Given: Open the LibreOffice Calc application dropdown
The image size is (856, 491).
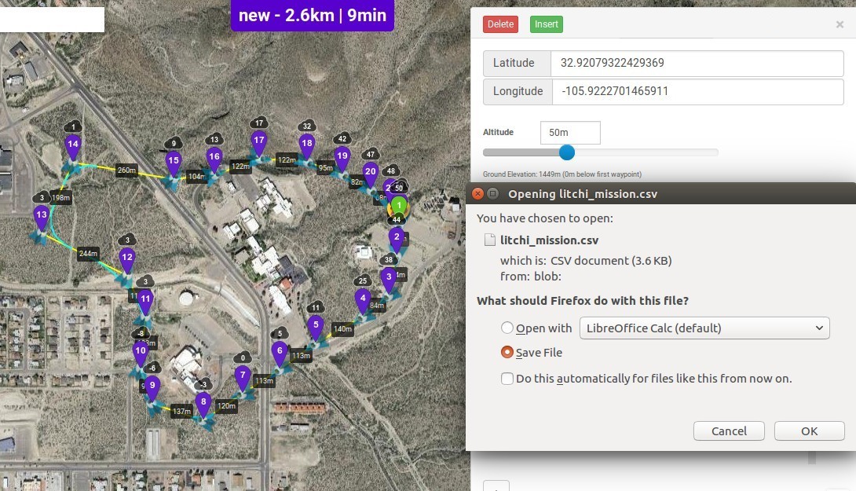Looking at the screenshot, I should tap(704, 328).
